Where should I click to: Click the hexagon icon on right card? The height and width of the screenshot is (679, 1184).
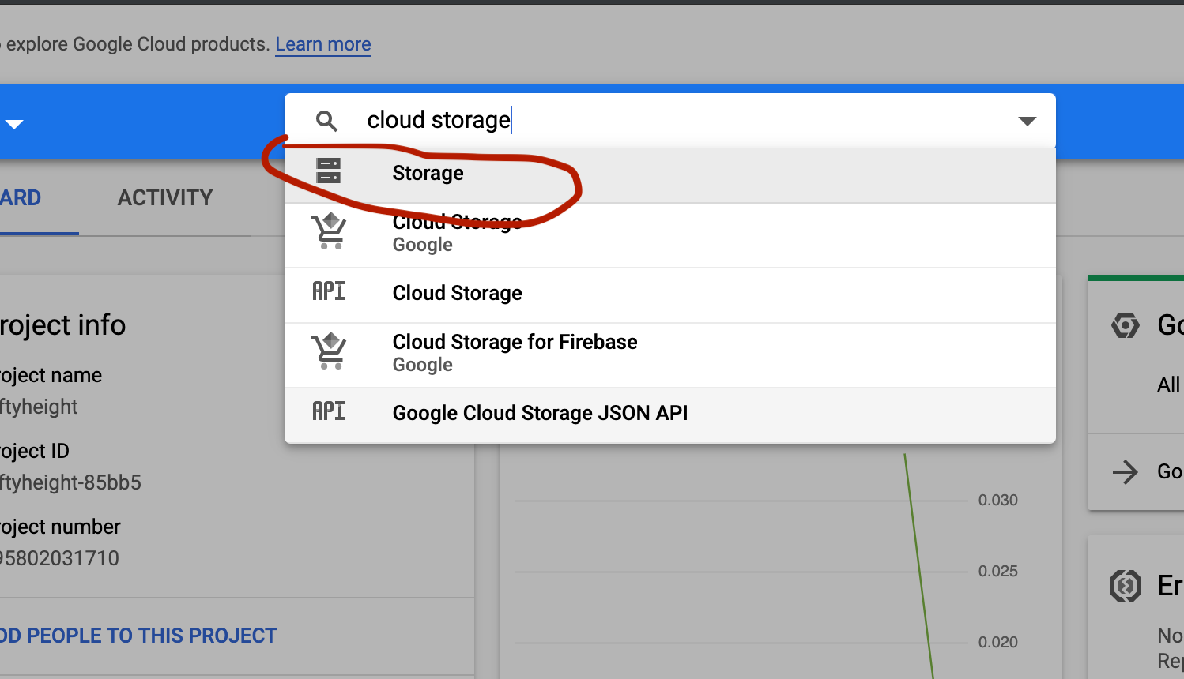[x=1126, y=325]
